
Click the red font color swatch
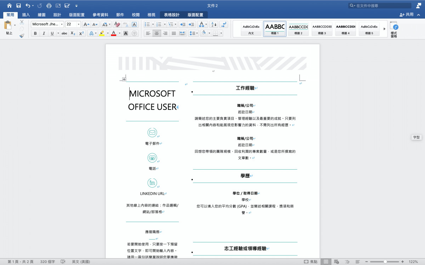click(x=113, y=33)
